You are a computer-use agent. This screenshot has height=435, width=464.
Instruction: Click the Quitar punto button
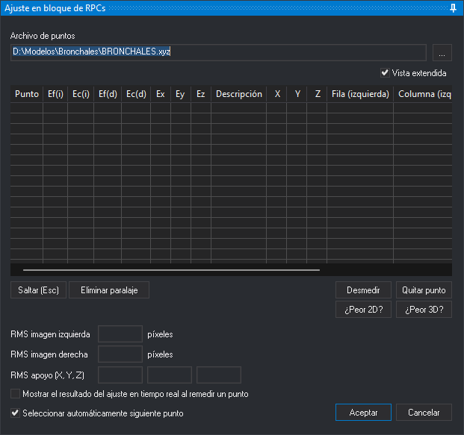click(424, 290)
